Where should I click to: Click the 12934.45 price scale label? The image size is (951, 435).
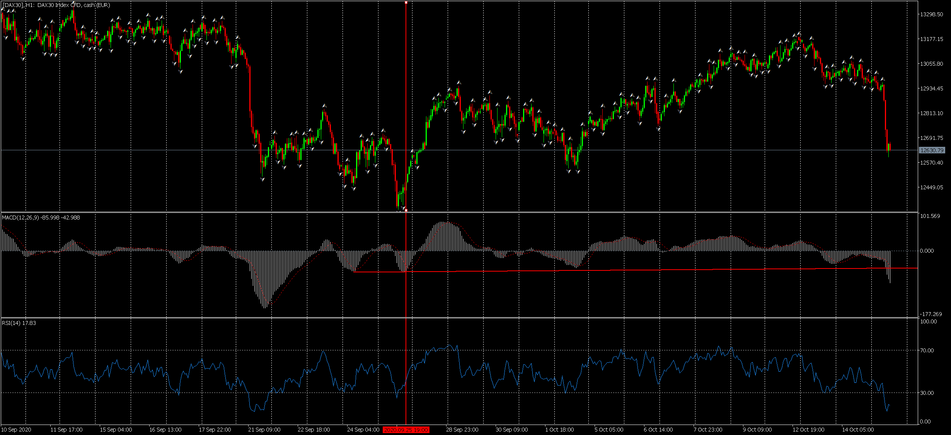tap(931, 88)
